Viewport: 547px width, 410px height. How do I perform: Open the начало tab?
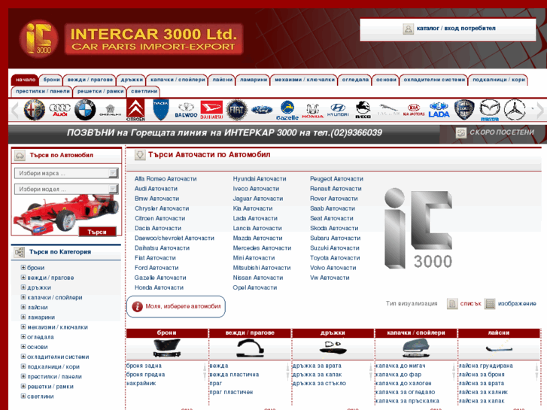(x=25, y=80)
